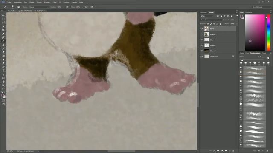Open the Datei menu
The image size is (273, 153).
pyautogui.click(x=9, y=3)
